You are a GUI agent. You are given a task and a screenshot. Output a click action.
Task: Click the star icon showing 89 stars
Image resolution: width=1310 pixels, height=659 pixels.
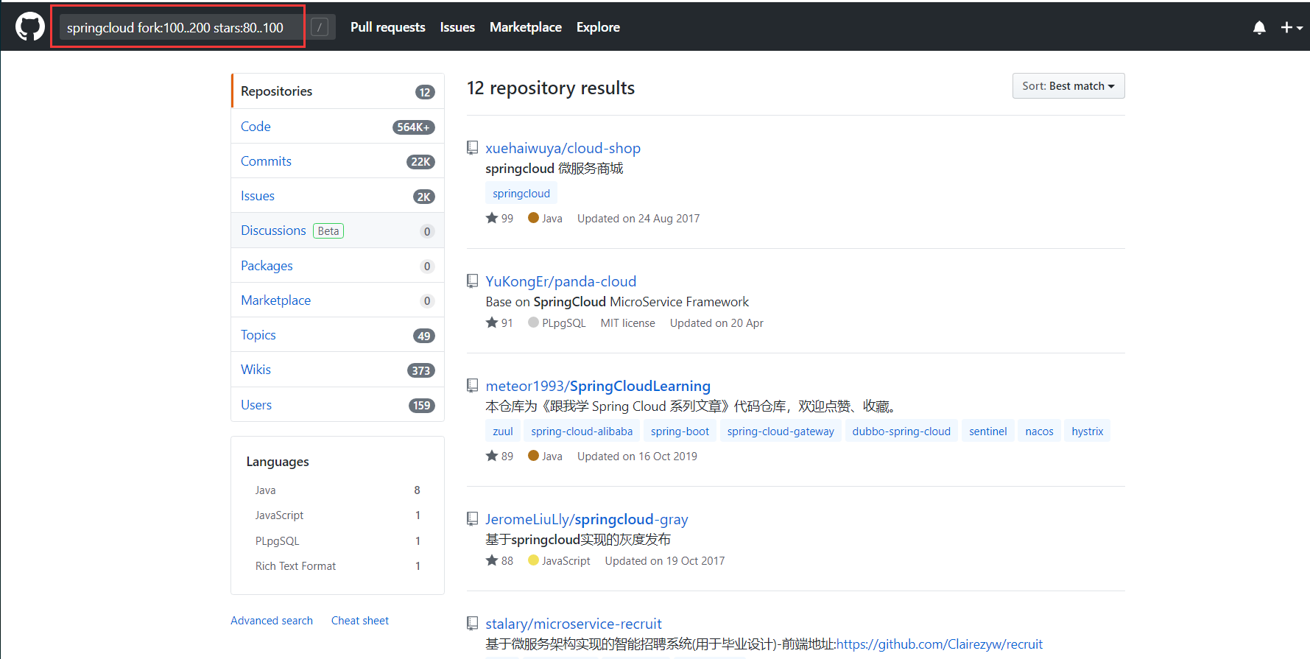click(x=492, y=456)
